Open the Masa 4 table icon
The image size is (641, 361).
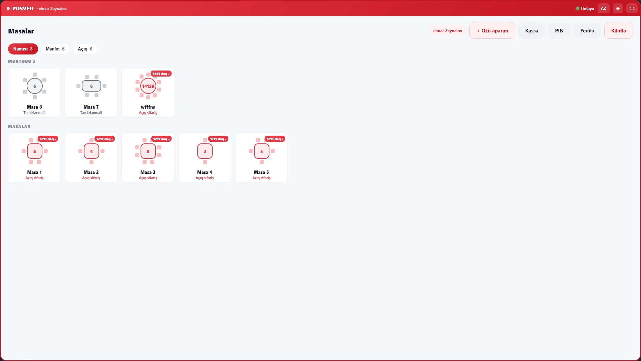[x=205, y=151]
